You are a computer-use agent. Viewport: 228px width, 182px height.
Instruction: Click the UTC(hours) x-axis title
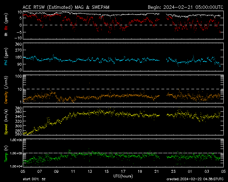coord(123,176)
